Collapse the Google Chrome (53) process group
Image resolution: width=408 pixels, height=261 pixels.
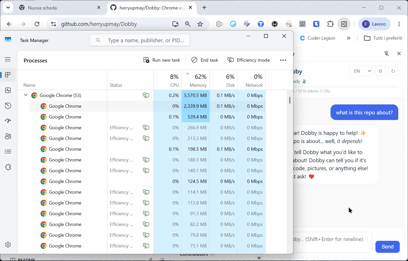click(x=26, y=95)
